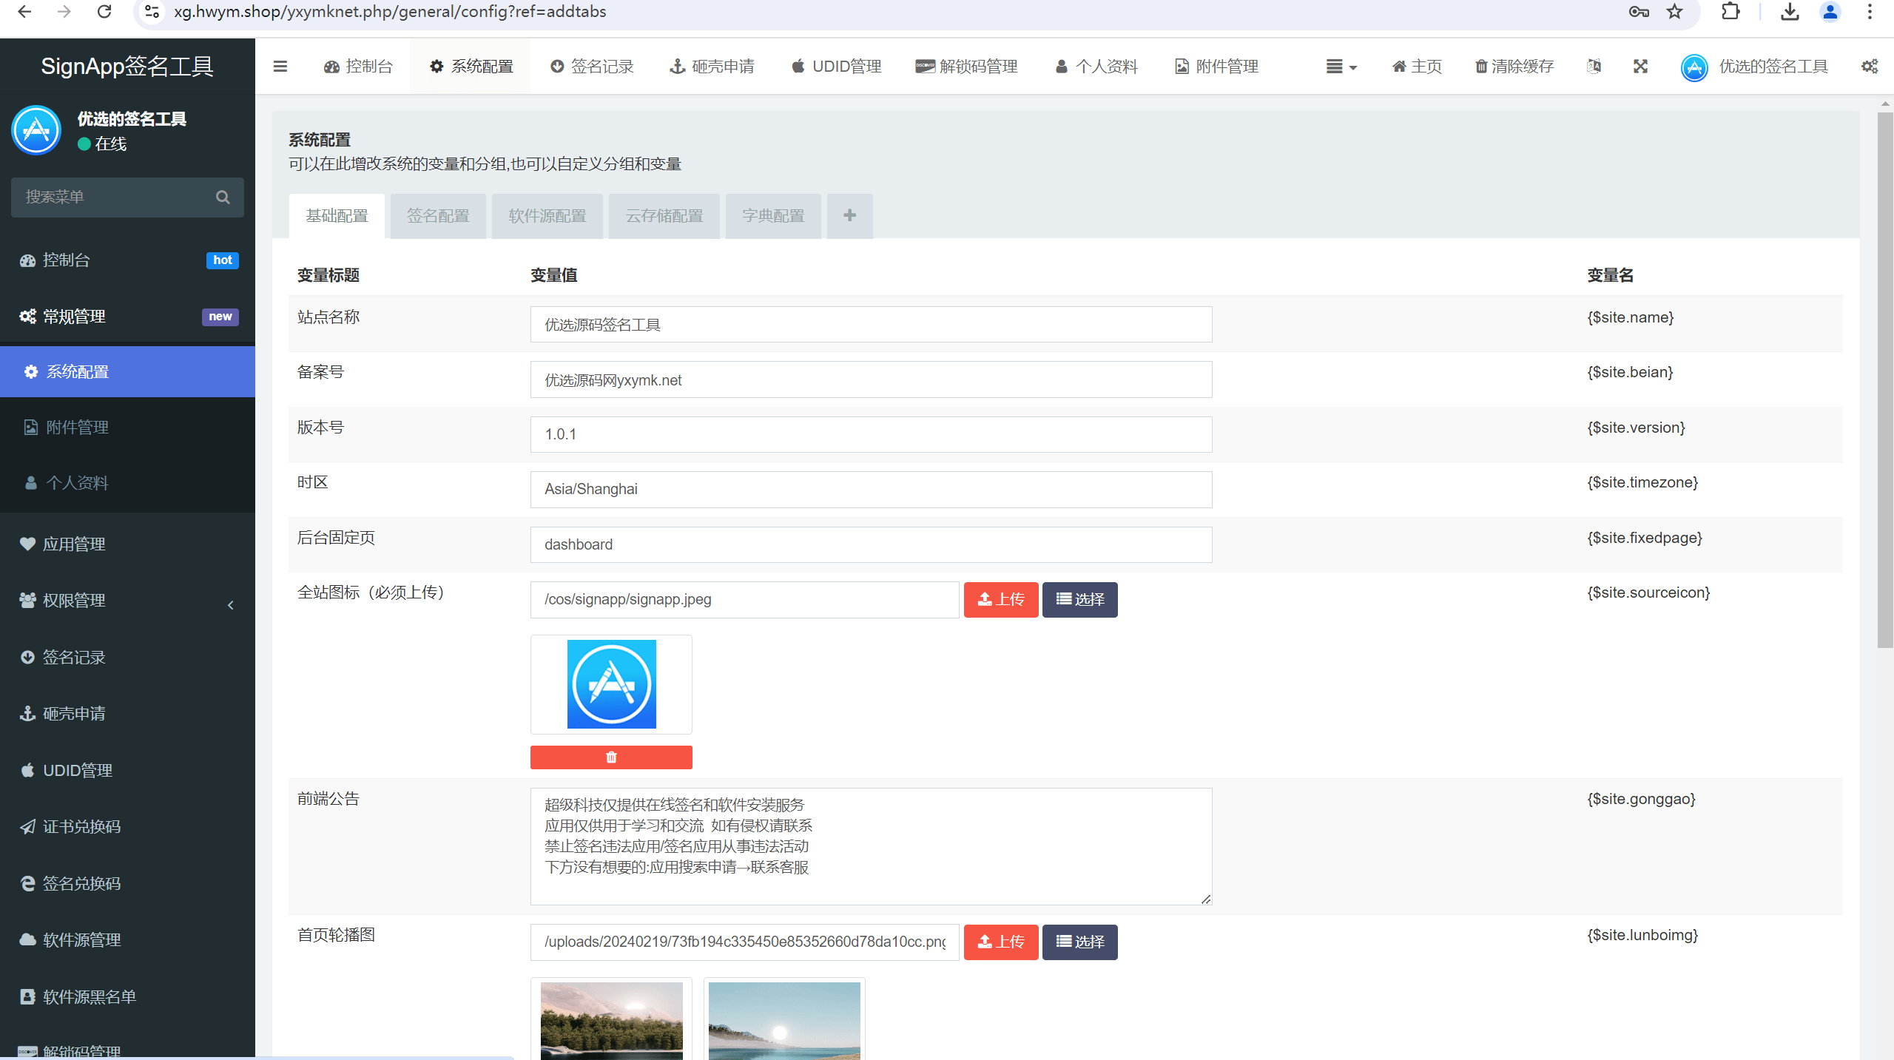
Task: Click the 后台固定页 input field
Action: point(871,544)
